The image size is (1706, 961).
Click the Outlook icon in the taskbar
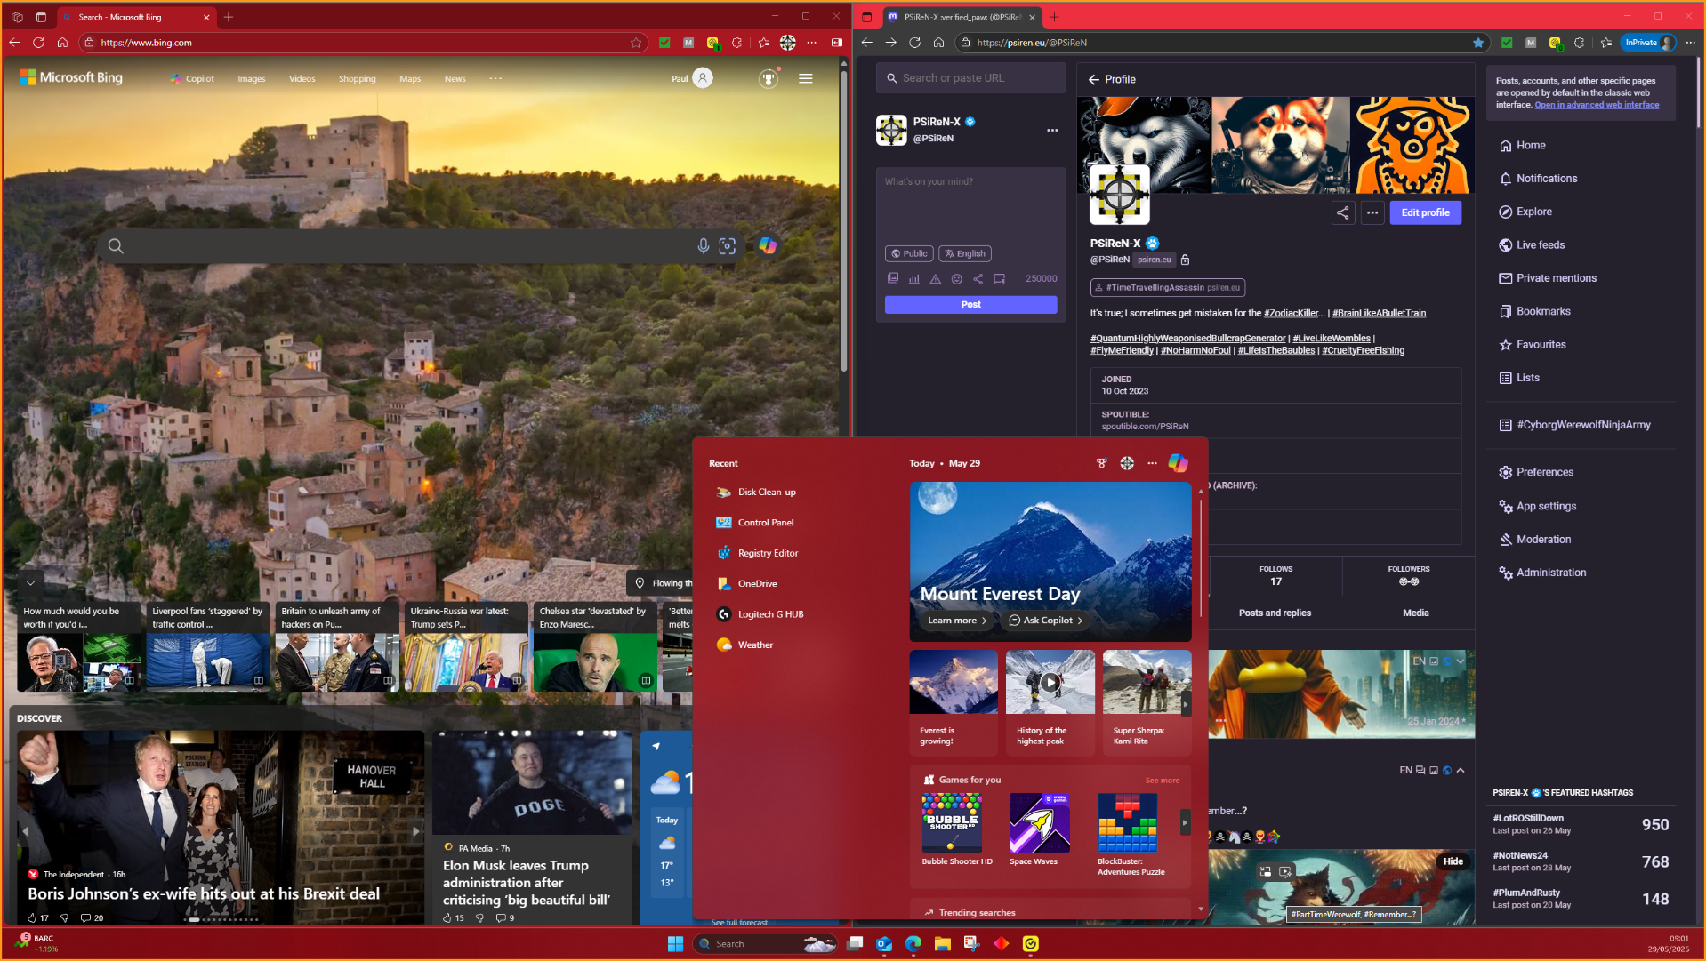[x=884, y=944]
